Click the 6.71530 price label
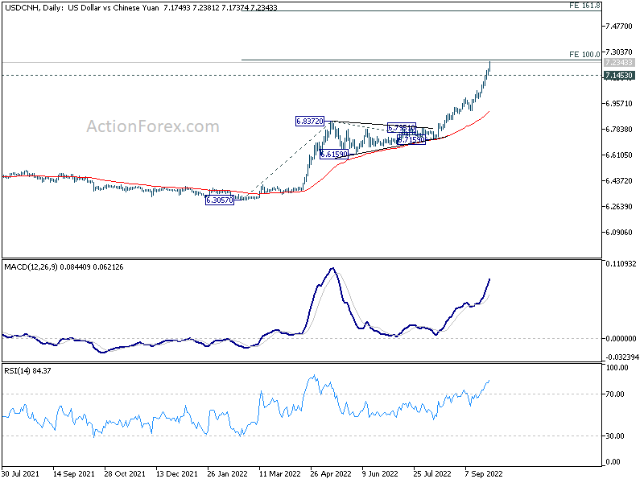 [411, 139]
